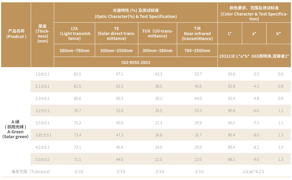
Task: Click the 780~2500nm wavelength range cell
Action: point(197,50)
